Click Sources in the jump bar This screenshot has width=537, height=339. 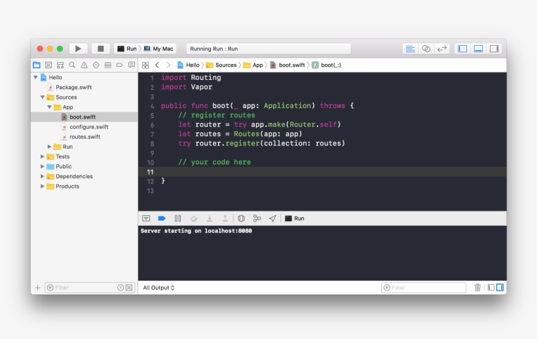tap(221, 65)
